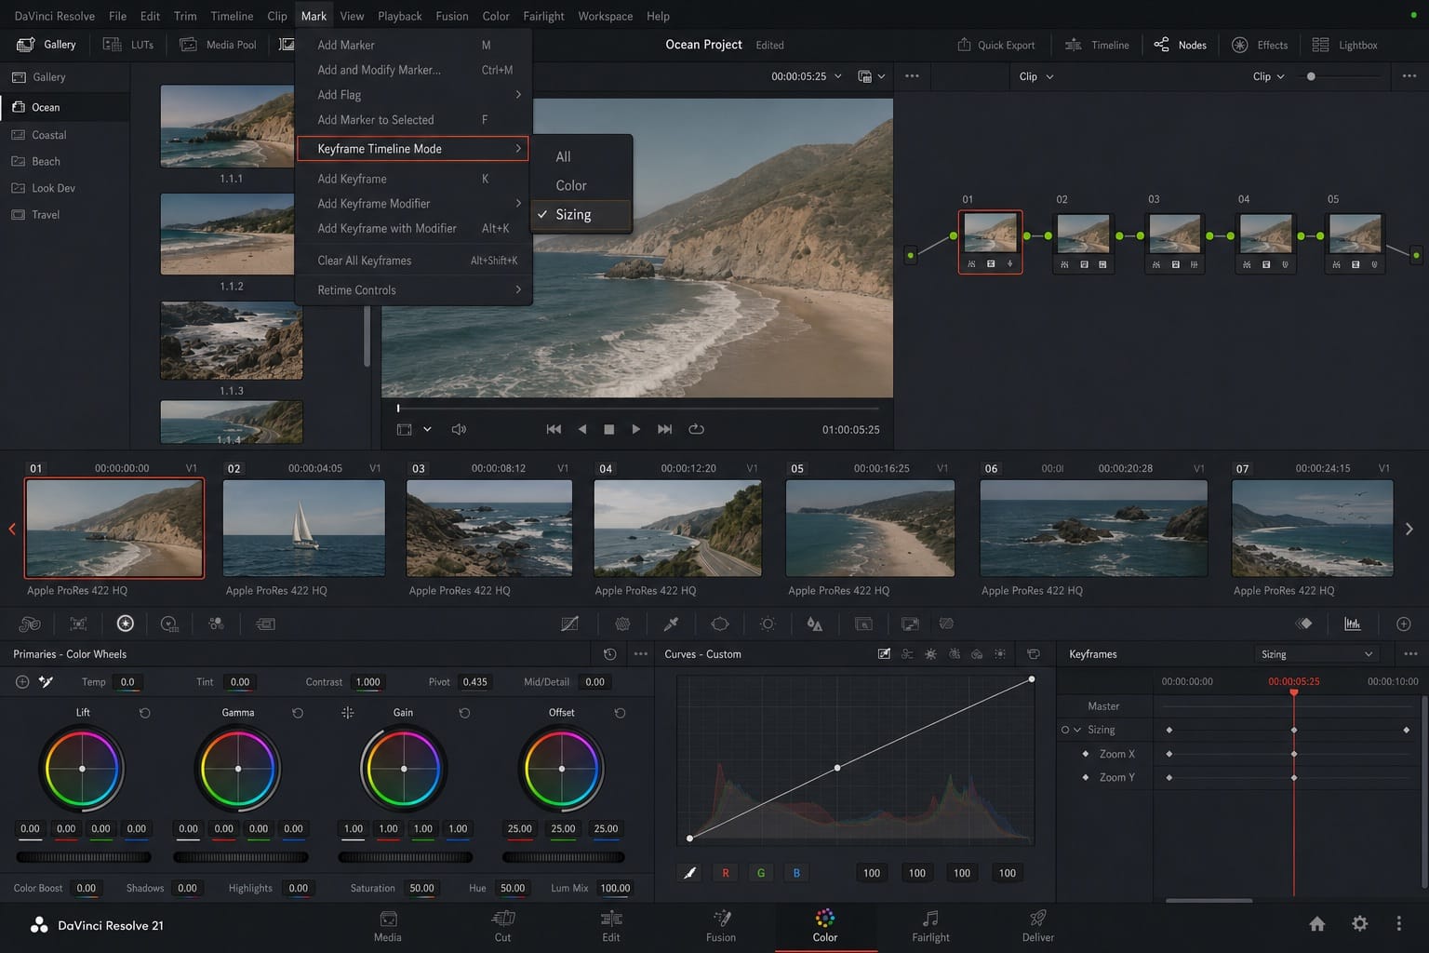Open the Power Window palette icon
Screen dimensions: 1429x953
(x=719, y=624)
